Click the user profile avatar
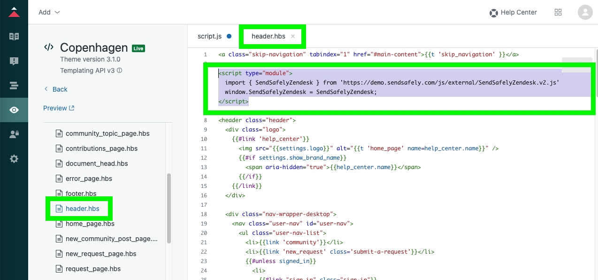598x280 pixels. pos(585,12)
